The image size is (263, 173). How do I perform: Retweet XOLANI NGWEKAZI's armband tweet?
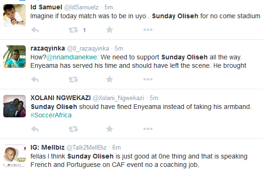click(x=73, y=129)
